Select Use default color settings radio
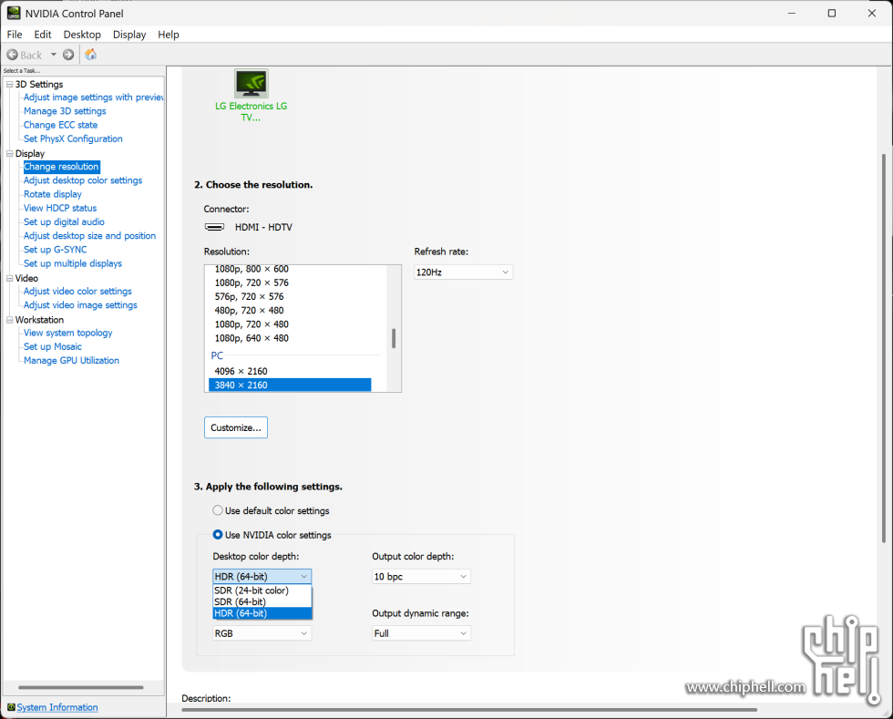 tap(218, 510)
